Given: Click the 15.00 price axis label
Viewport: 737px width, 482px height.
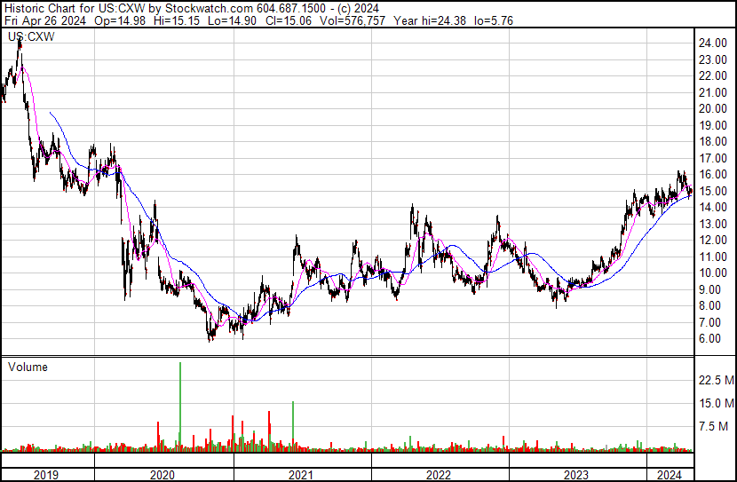Looking at the screenshot, I should point(712,192).
